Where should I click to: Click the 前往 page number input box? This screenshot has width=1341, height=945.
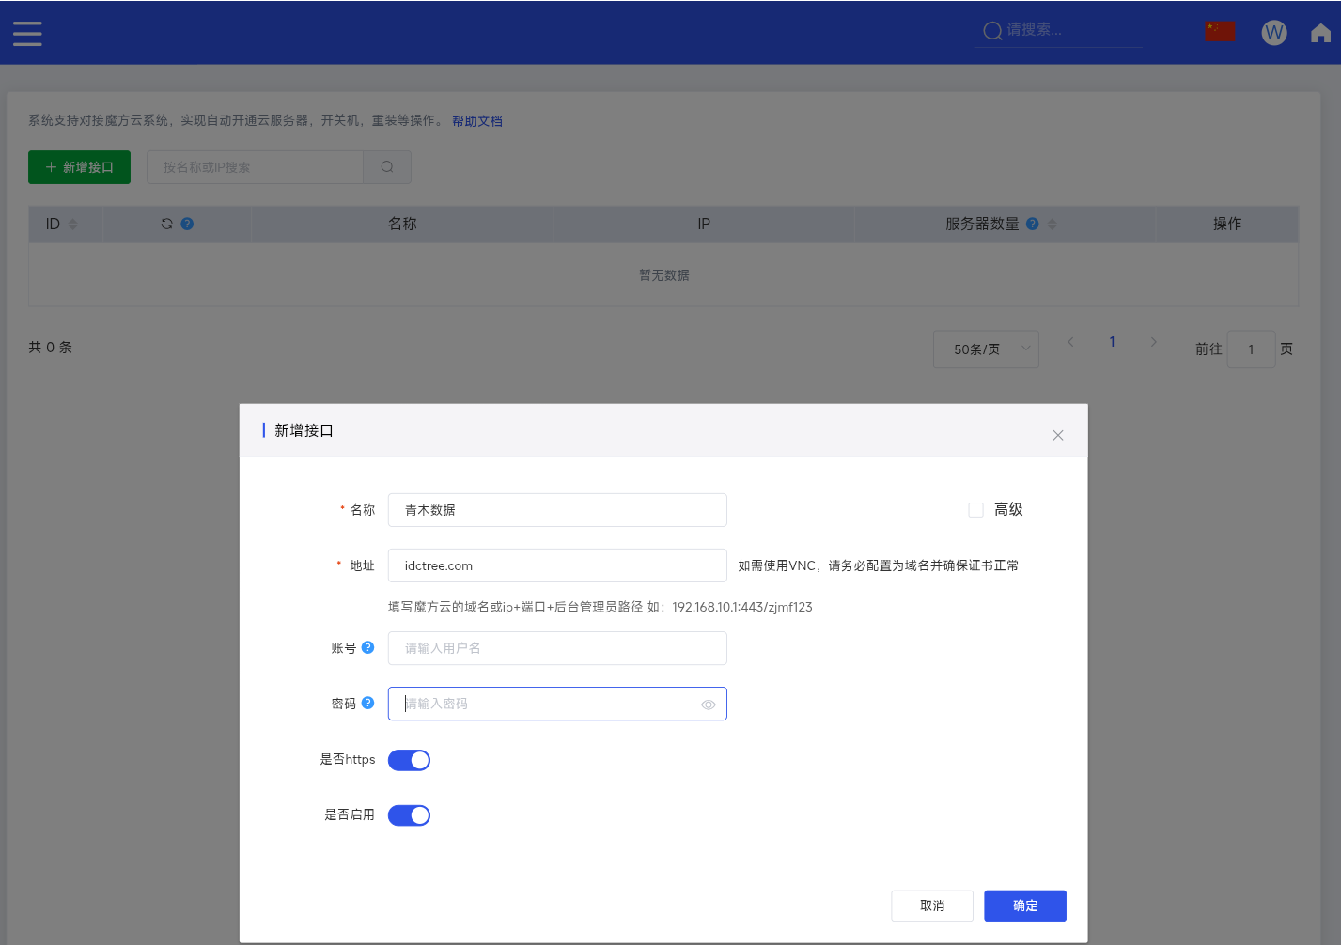pyautogui.click(x=1251, y=349)
